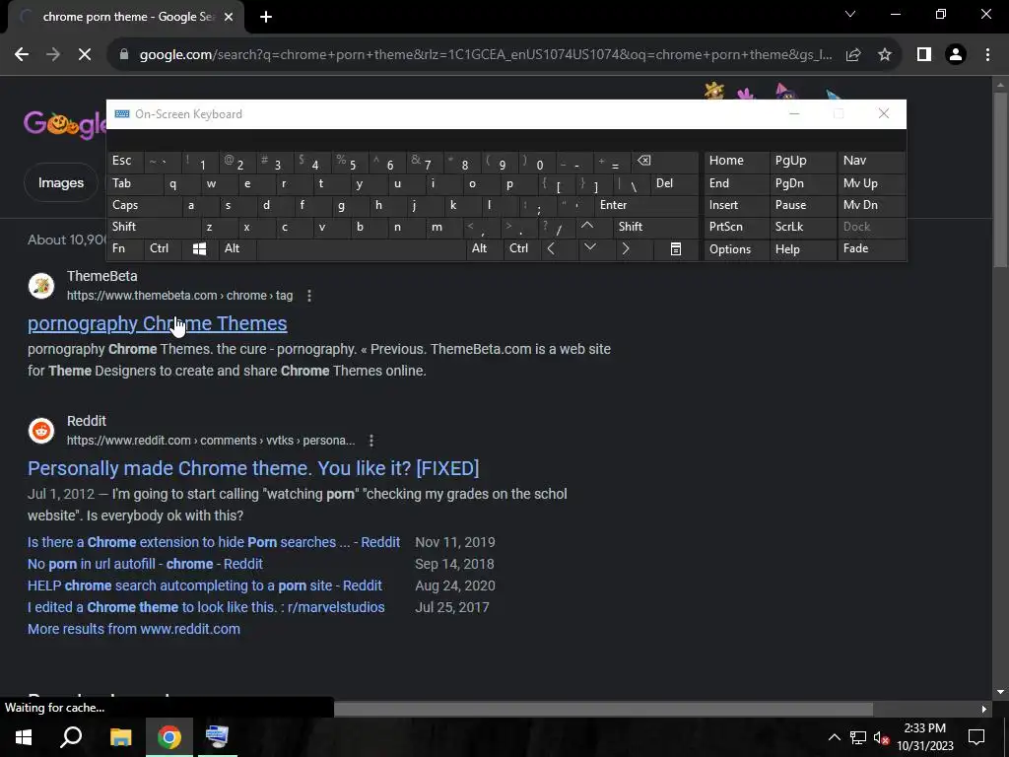Toggle ScrLk key on On-Screen Keyboard

pyautogui.click(x=802, y=227)
